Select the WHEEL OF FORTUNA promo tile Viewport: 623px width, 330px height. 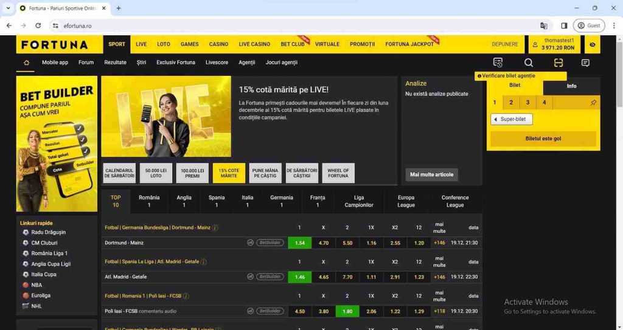[x=338, y=173]
